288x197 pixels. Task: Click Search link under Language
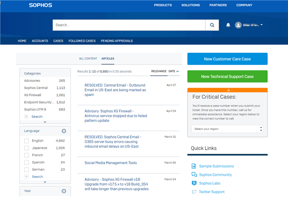point(37,177)
